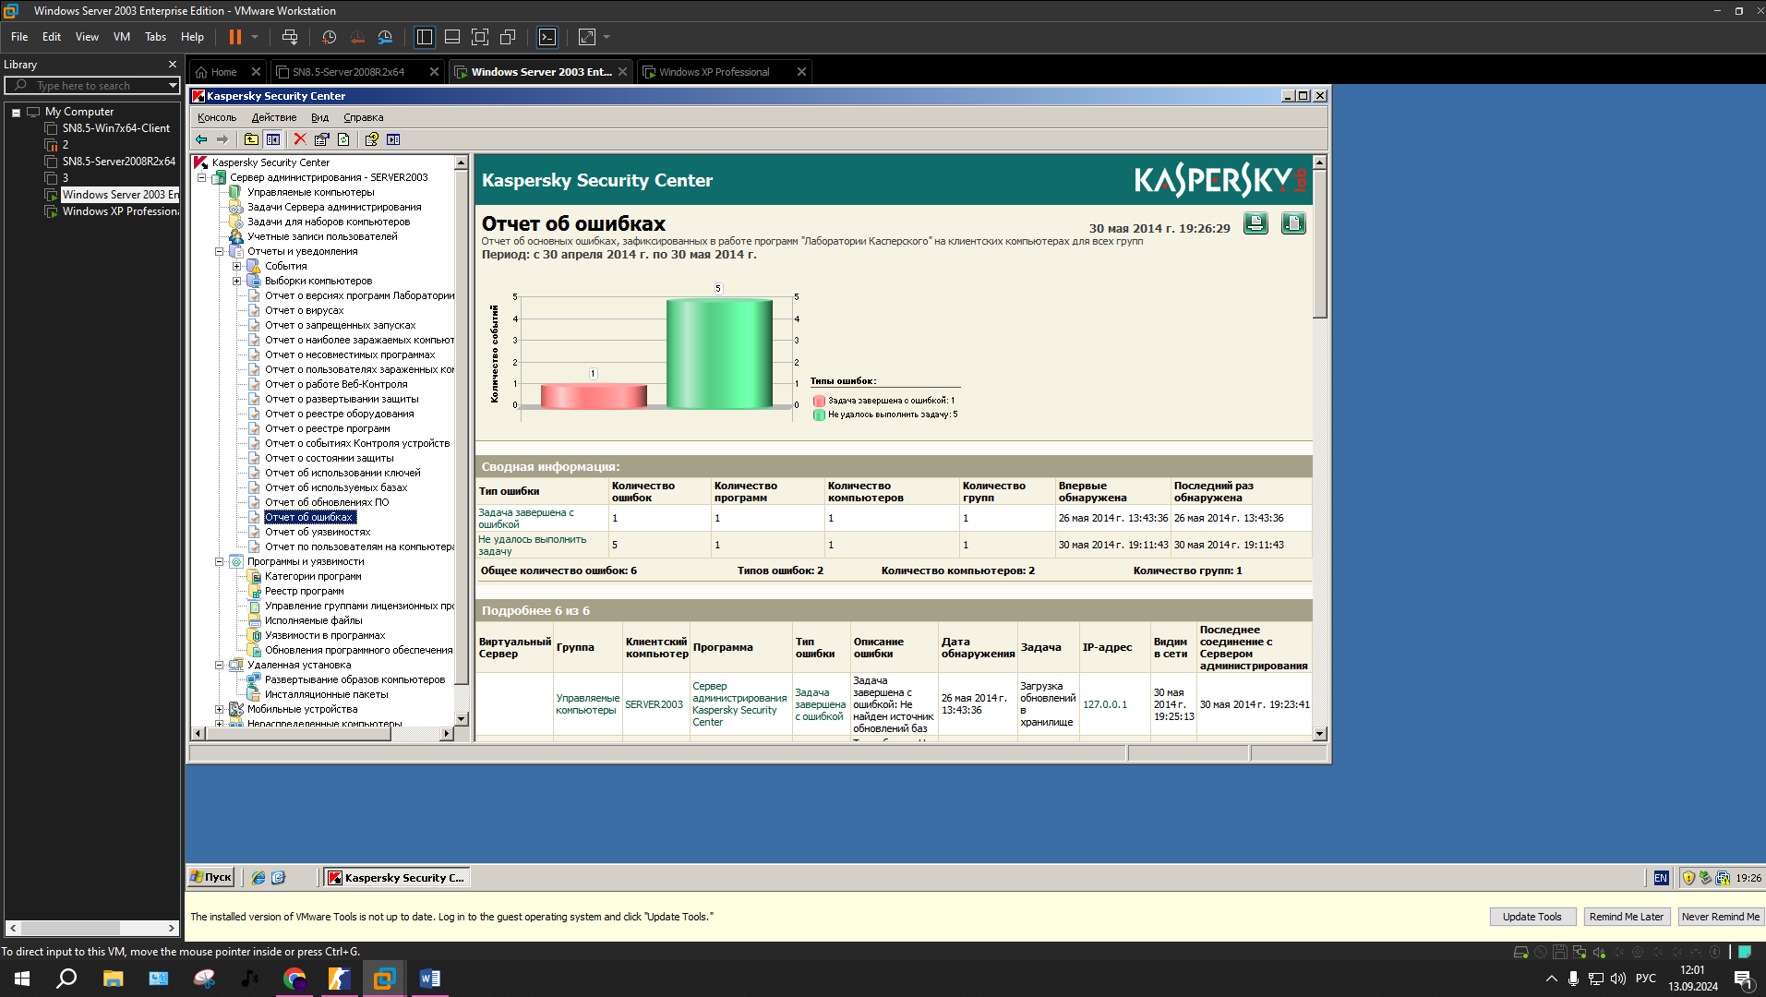Click the first green report icon beside the date
The image size is (1766, 997).
pyautogui.click(x=1255, y=223)
